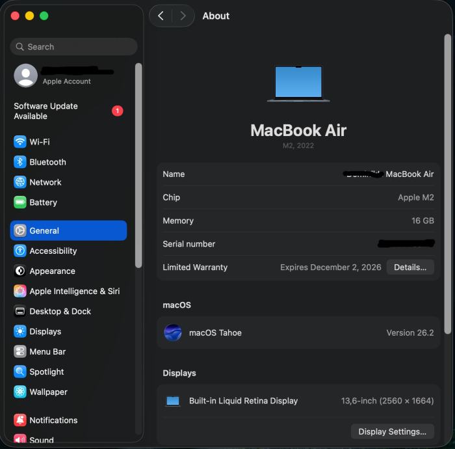Select Desktop & Dock label

click(60, 311)
